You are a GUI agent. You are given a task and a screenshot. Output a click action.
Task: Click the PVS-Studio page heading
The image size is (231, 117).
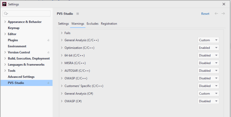pos(65,14)
